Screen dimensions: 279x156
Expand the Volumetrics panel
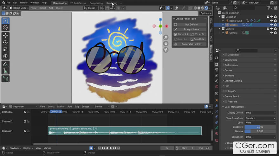pos(230,60)
